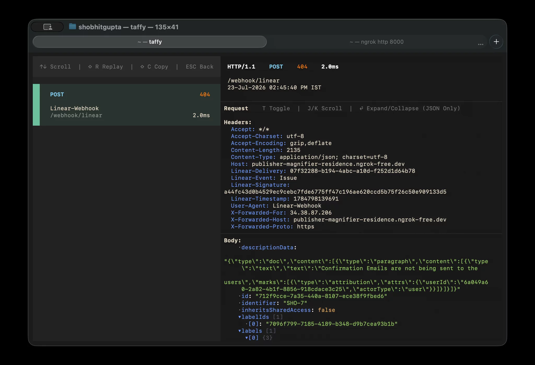Click the inheritsSharedAccess false value
Viewport: 535px width, 365px height.
click(326, 310)
